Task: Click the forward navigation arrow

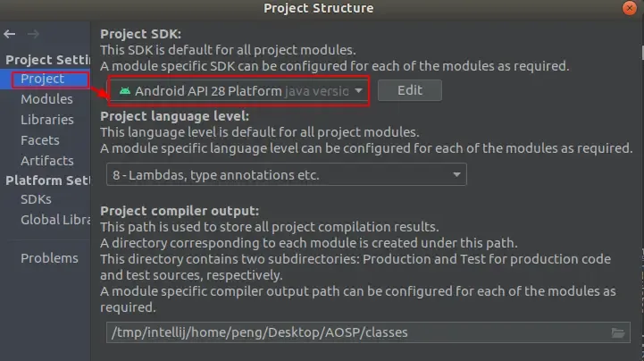Action: pos(33,34)
